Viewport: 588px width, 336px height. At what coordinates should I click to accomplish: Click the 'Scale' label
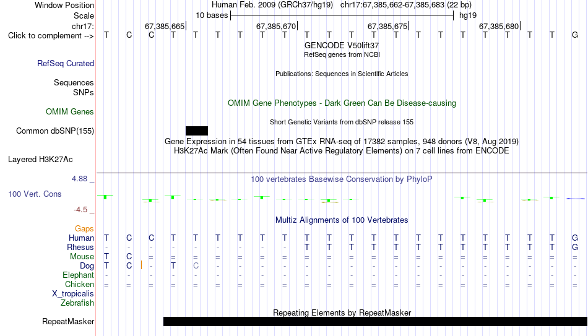click(84, 15)
